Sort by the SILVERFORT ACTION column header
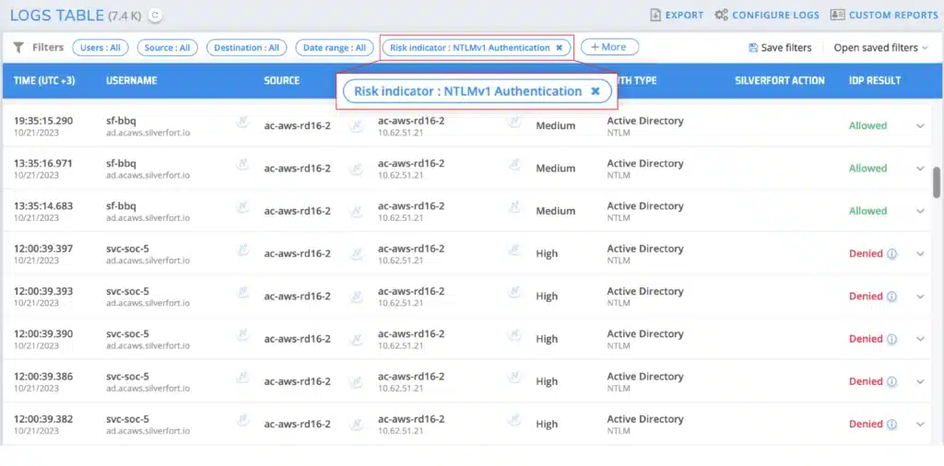 (780, 80)
